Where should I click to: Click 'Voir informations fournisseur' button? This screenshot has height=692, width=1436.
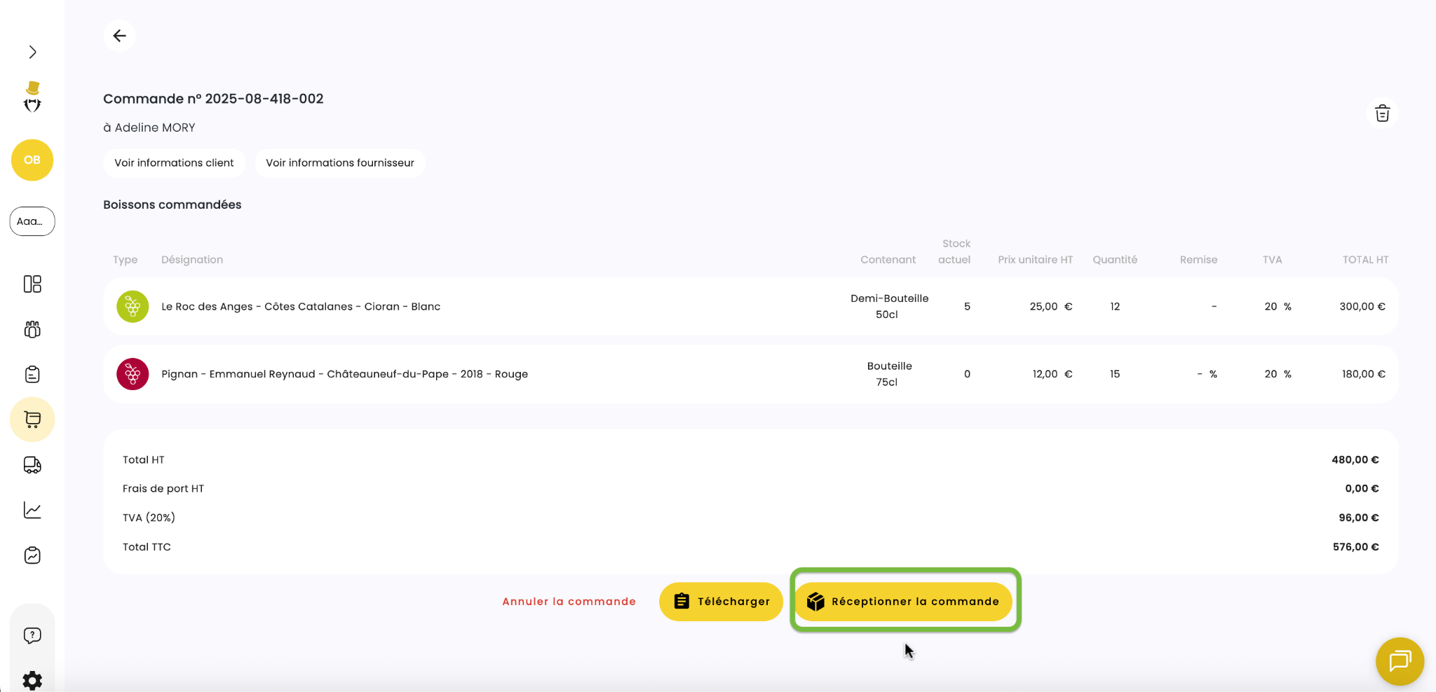(x=340, y=162)
